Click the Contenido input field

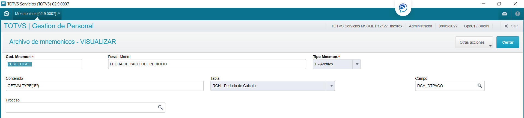pyautogui.click(x=105, y=86)
